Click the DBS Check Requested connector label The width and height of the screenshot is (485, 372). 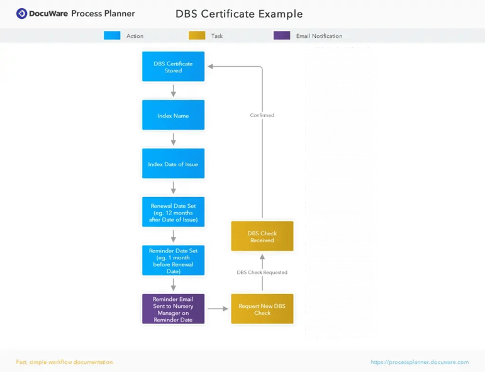(x=262, y=273)
